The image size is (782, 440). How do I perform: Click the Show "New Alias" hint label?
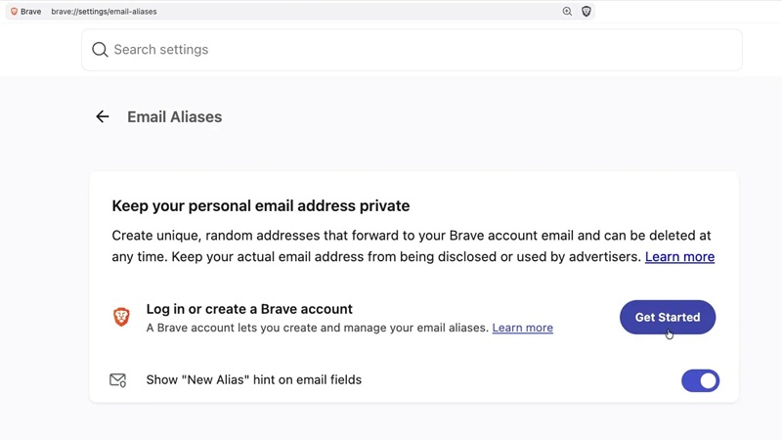(254, 379)
